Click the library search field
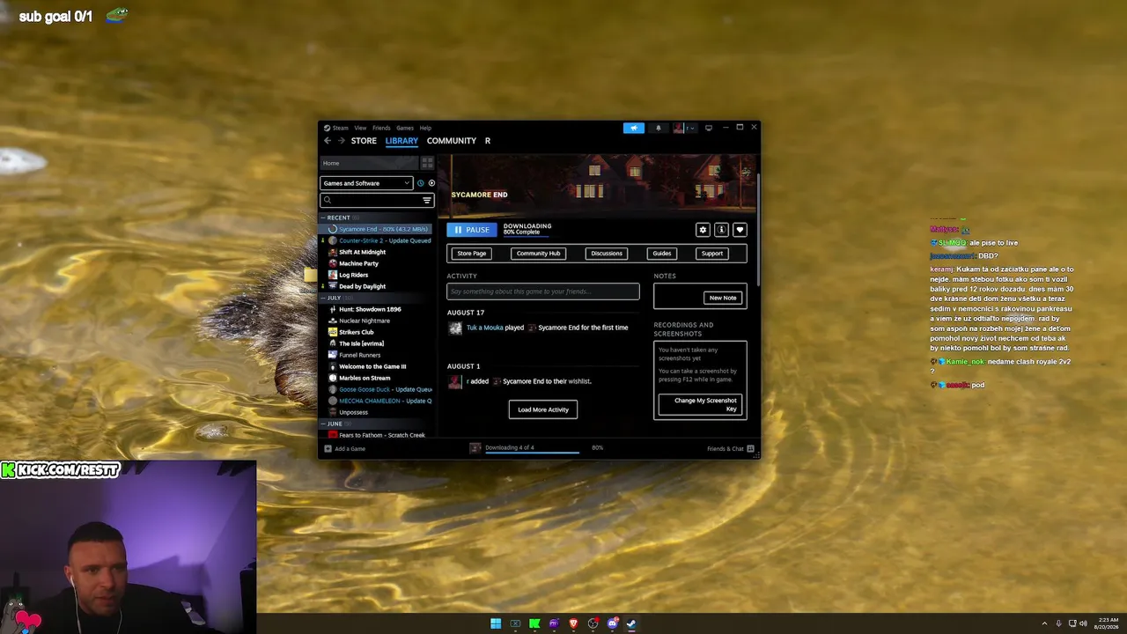1127x634 pixels. click(x=377, y=200)
